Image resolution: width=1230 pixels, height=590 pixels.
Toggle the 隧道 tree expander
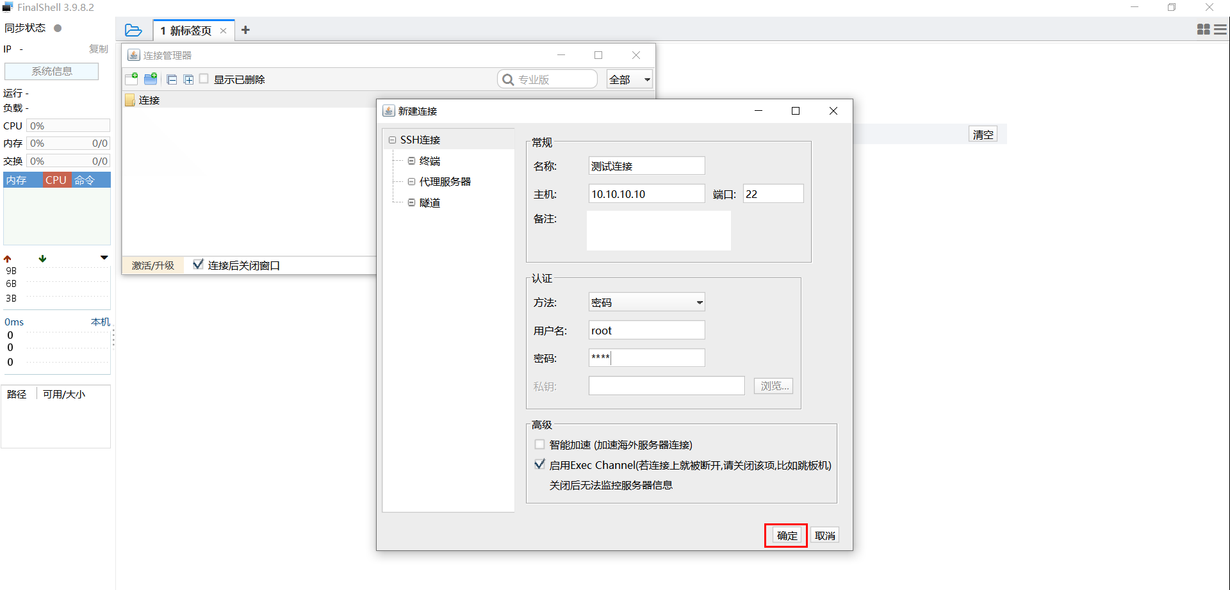[x=411, y=202]
